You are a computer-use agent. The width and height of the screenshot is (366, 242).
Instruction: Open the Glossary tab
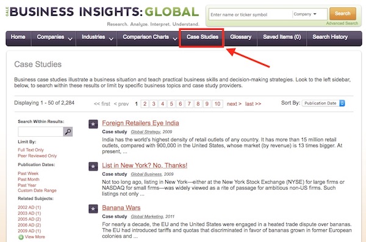pos(241,36)
